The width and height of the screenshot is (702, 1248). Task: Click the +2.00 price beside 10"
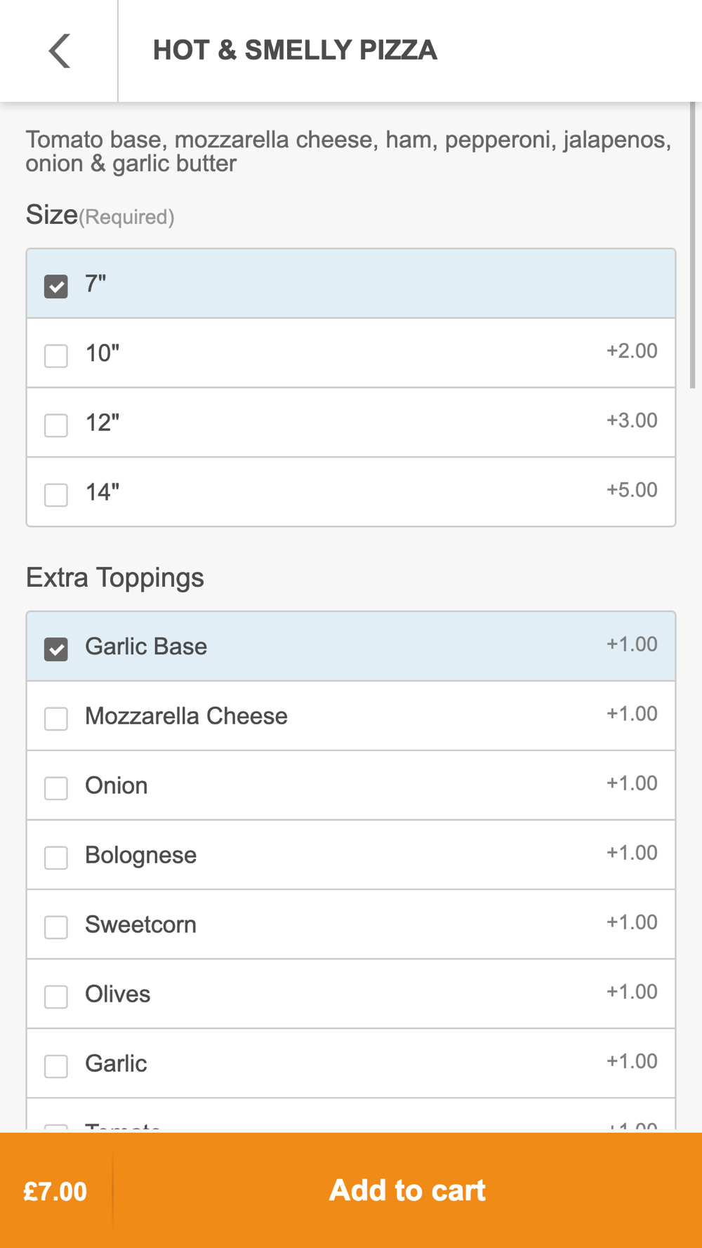632,351
